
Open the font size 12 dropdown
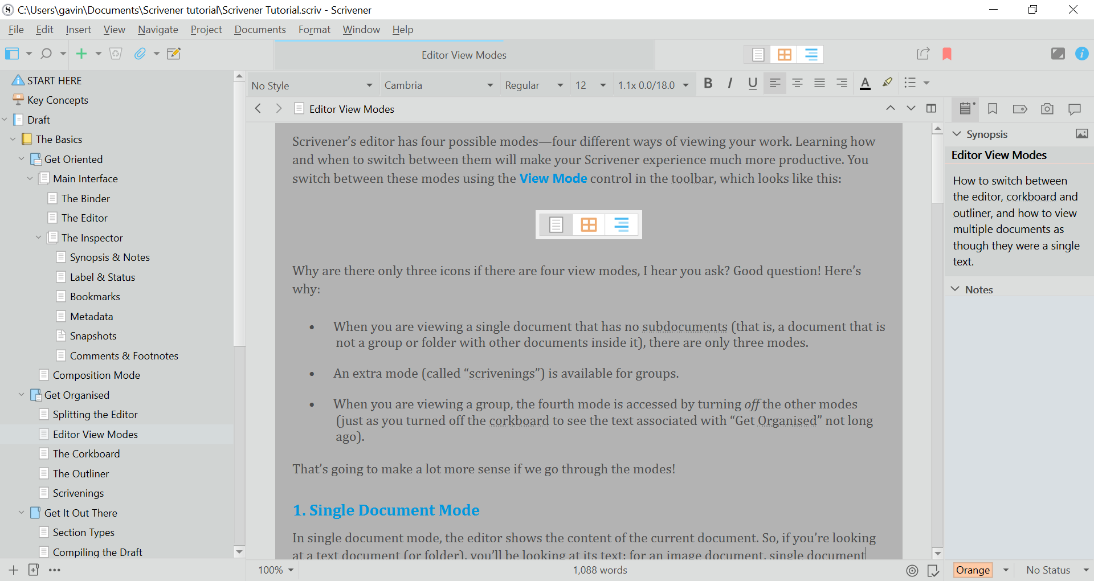[591, 85]
